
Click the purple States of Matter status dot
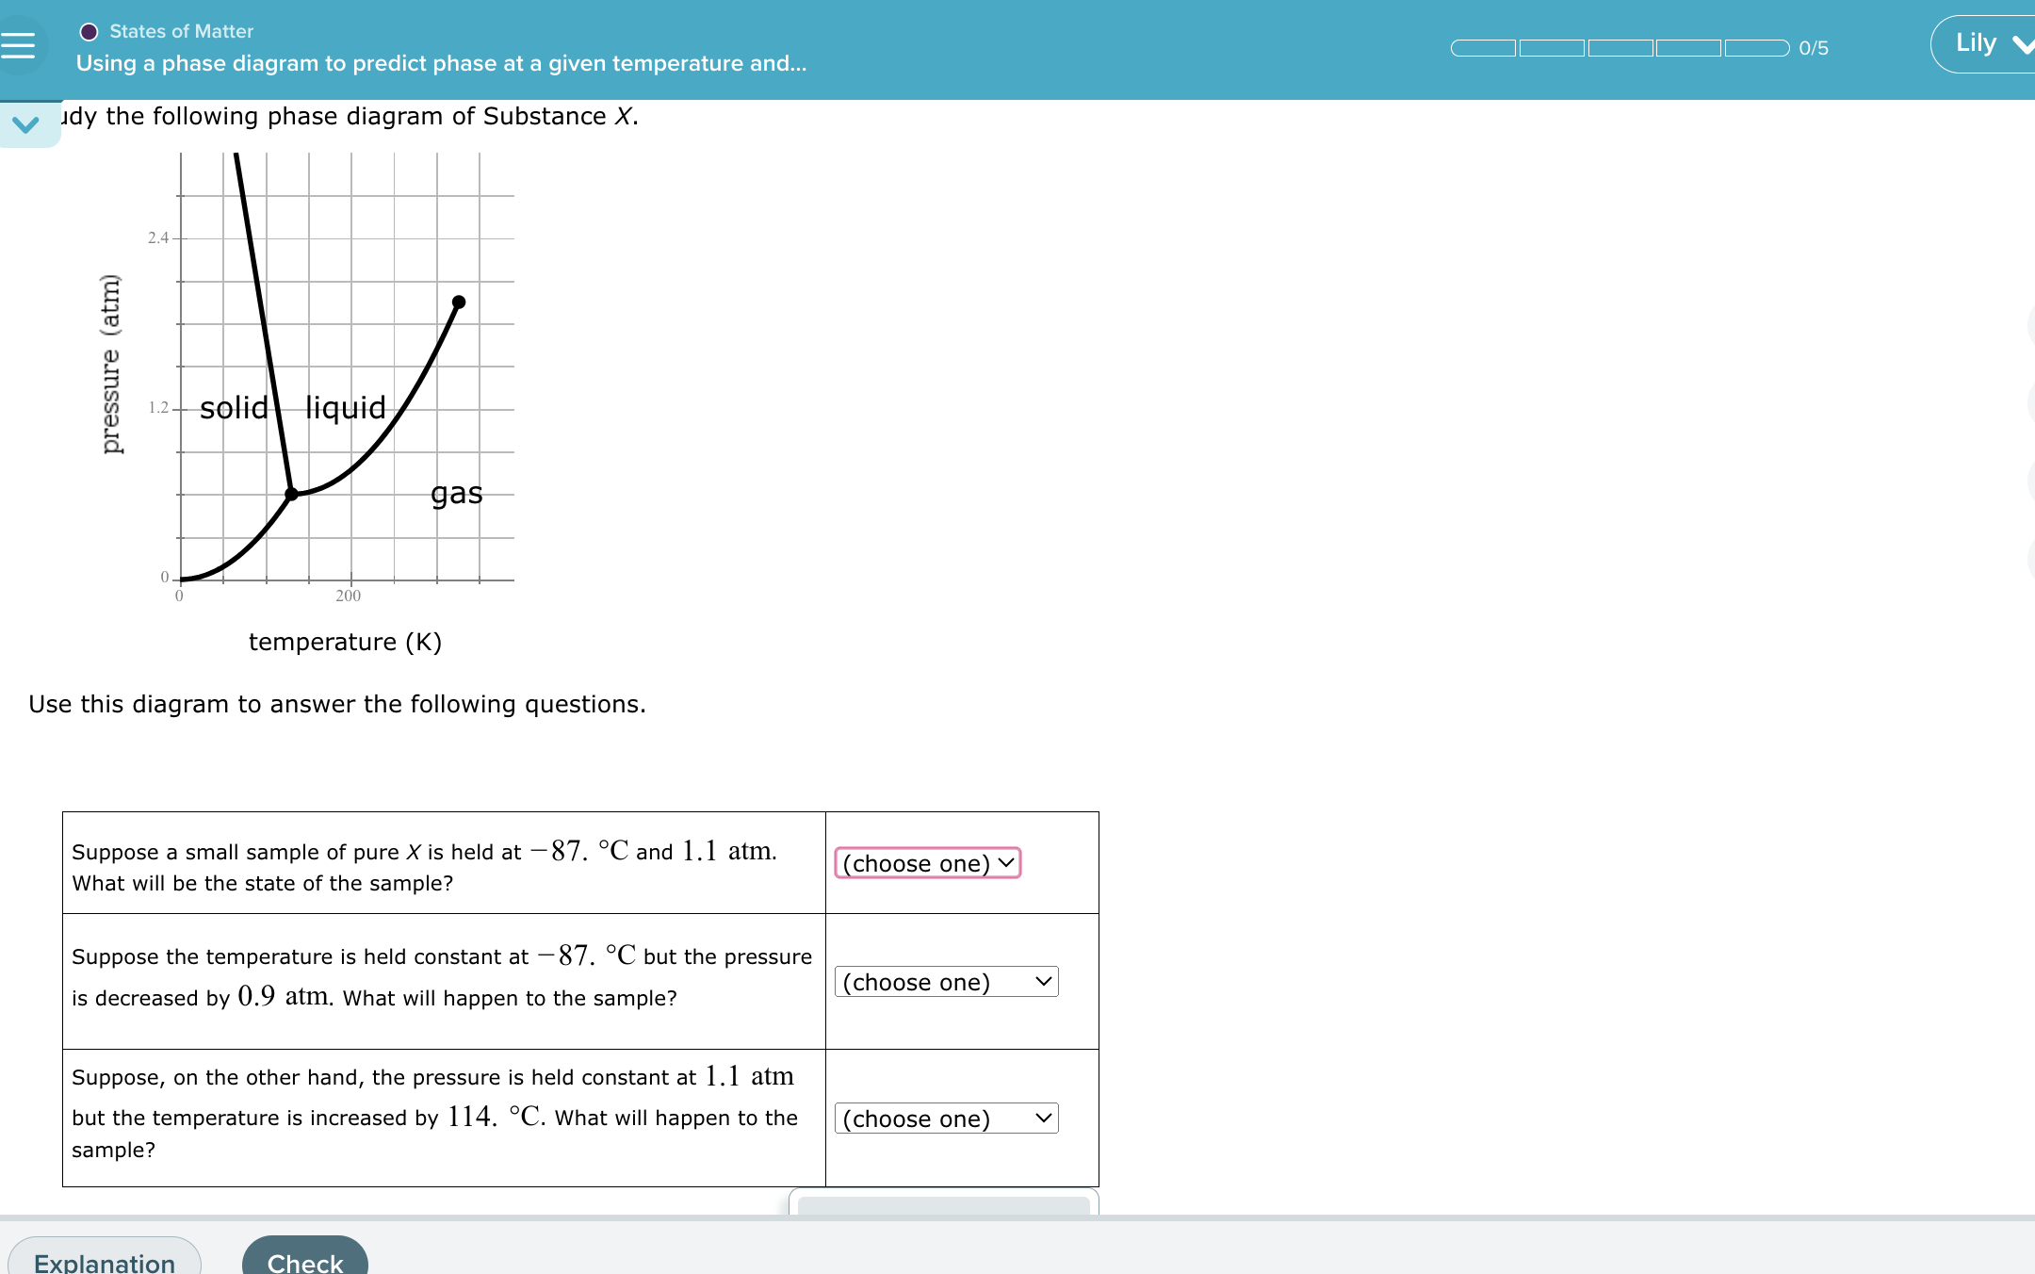click(87, 30)
